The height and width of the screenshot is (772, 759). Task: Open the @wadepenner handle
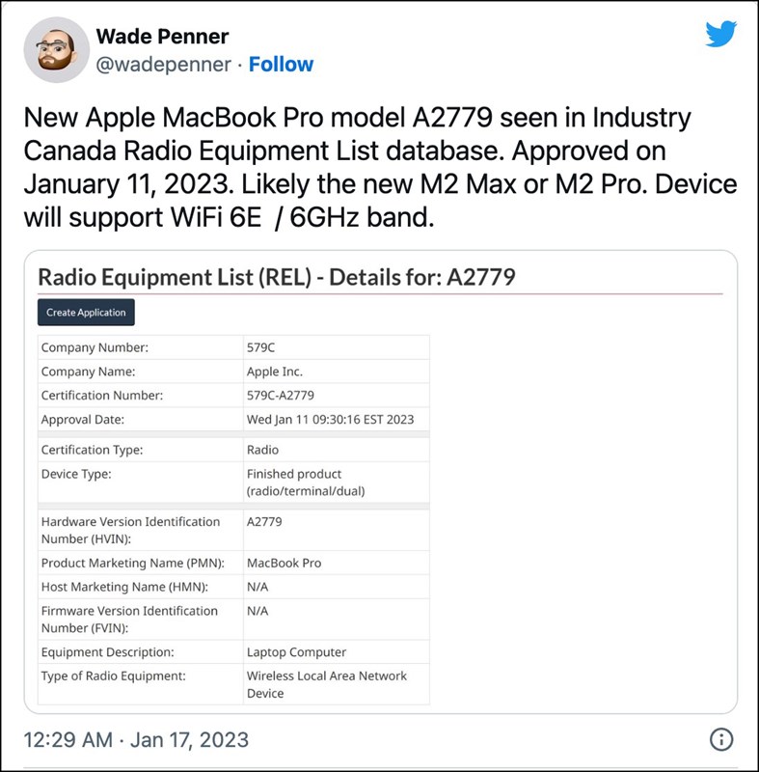tap(163, 65)
